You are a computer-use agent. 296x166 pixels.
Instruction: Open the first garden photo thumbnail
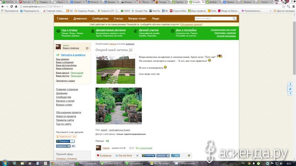click(116, 70)
